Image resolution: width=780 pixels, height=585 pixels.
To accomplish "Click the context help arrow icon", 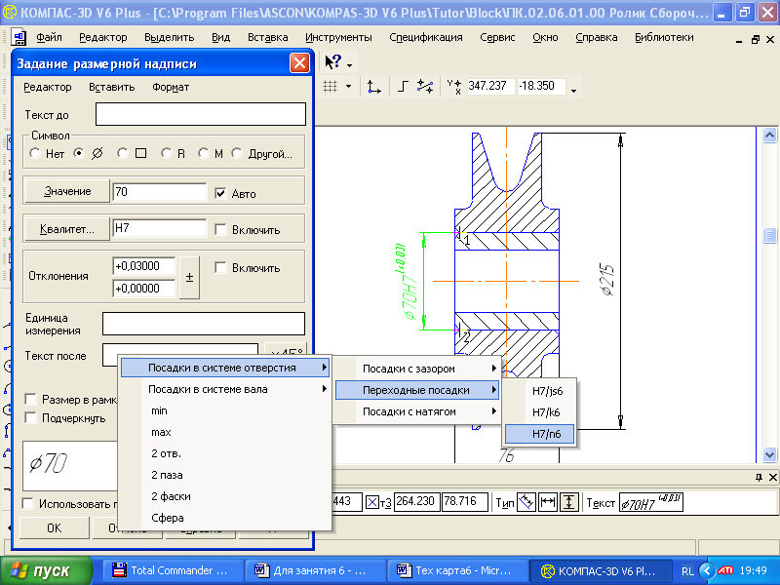I will [332, 62].
